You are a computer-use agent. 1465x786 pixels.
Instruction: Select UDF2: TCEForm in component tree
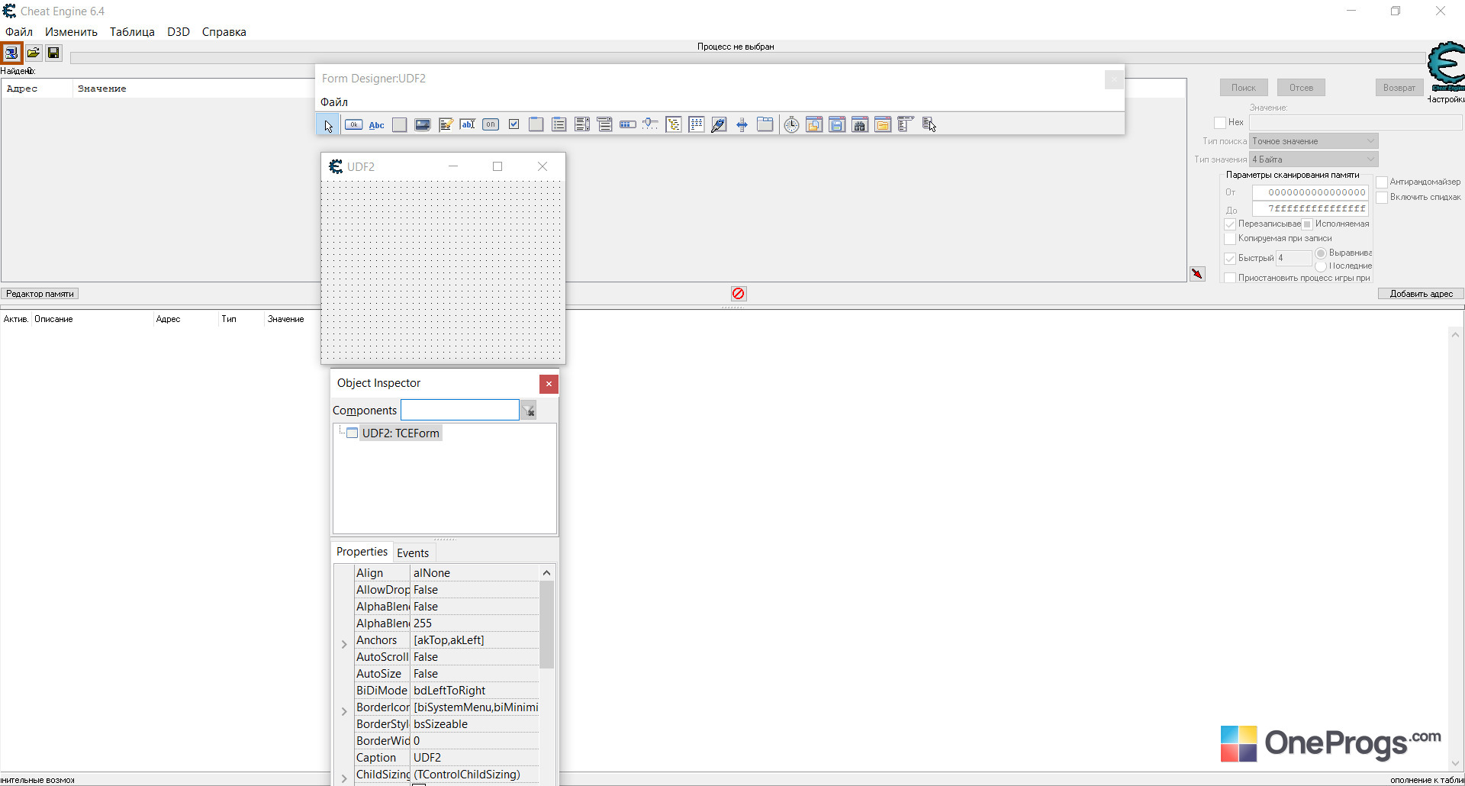pos(401,433)
